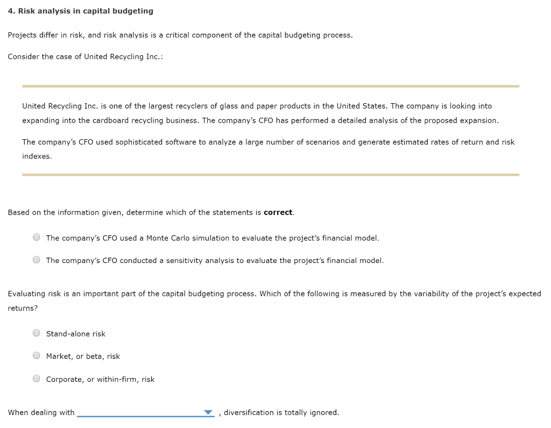Choose the sensitivity analysis answer option
Screen dimensions: 551x428
coord(36,259)
